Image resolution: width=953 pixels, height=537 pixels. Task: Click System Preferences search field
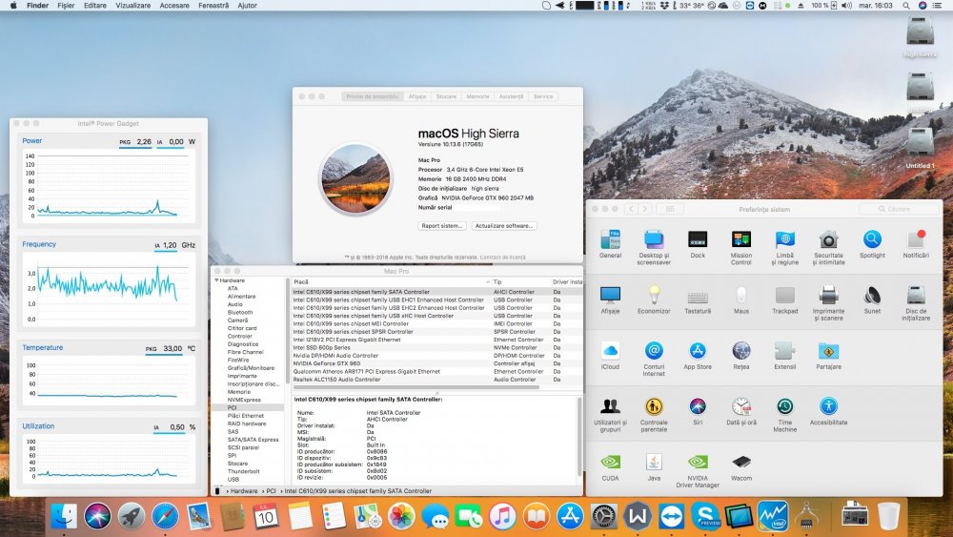pyautogui.click(x=898, y=209)
